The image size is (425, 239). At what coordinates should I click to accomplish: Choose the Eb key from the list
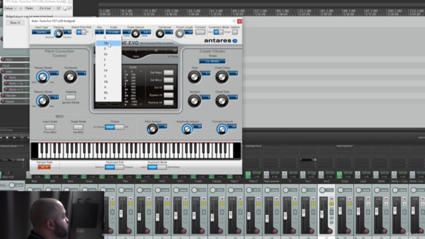[108, 54]
